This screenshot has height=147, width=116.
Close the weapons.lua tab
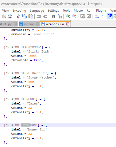click(x=68, y=24)
